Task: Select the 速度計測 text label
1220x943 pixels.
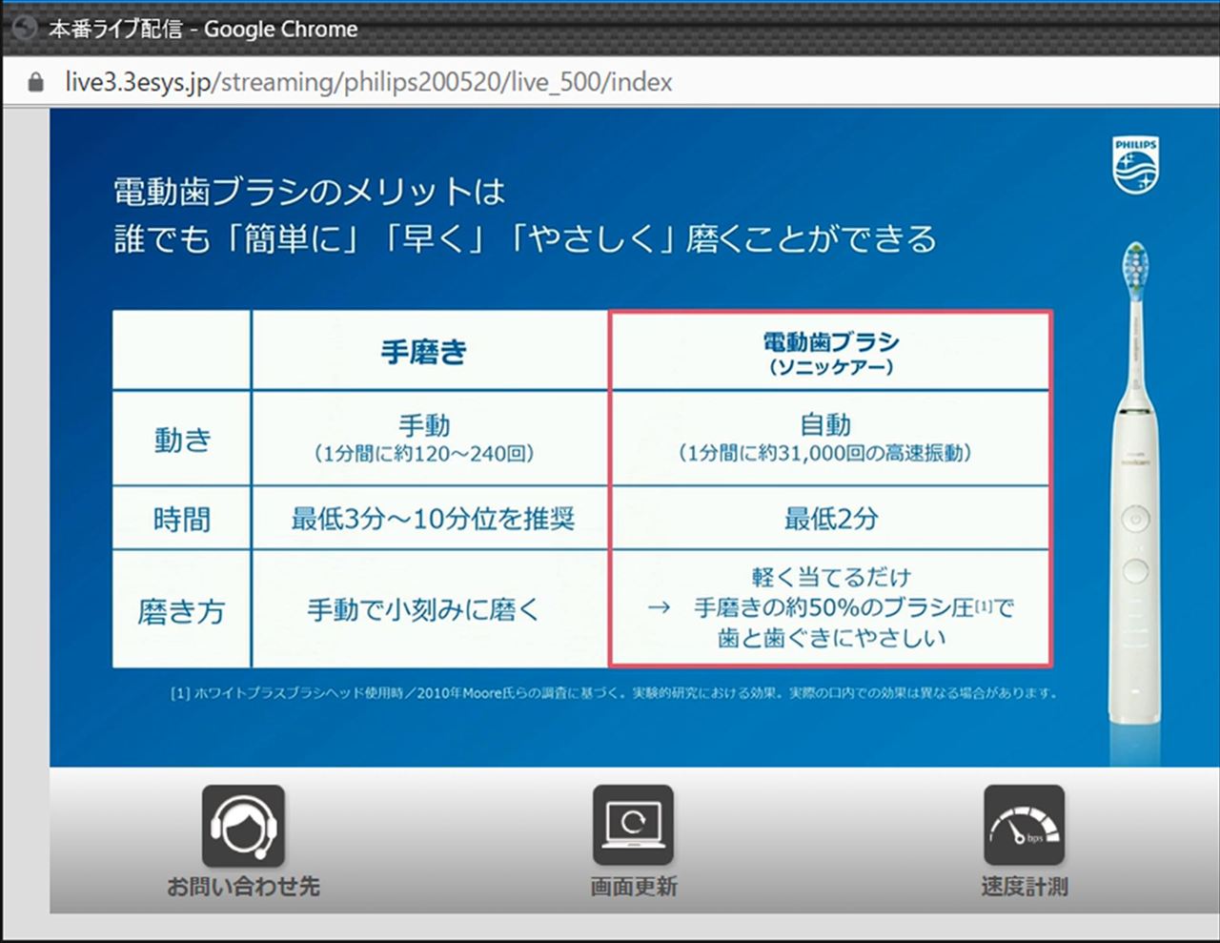Action: [x=1024, y=887]
